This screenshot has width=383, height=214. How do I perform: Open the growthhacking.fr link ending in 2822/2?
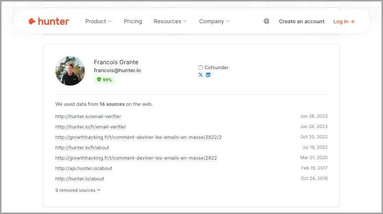(138, 137)
